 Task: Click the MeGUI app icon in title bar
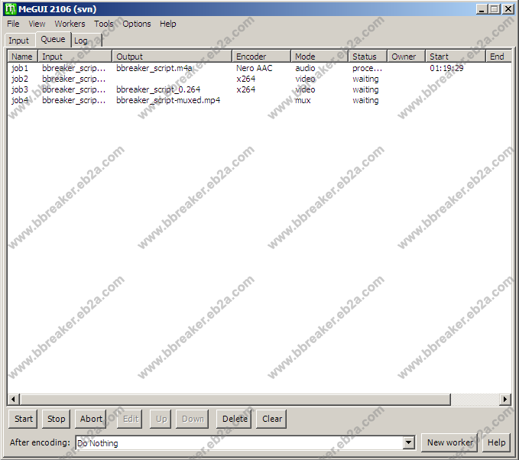[11, 8]
